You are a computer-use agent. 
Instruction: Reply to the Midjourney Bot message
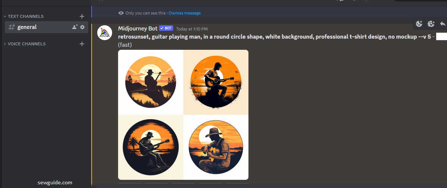click(x=443, y=24)
